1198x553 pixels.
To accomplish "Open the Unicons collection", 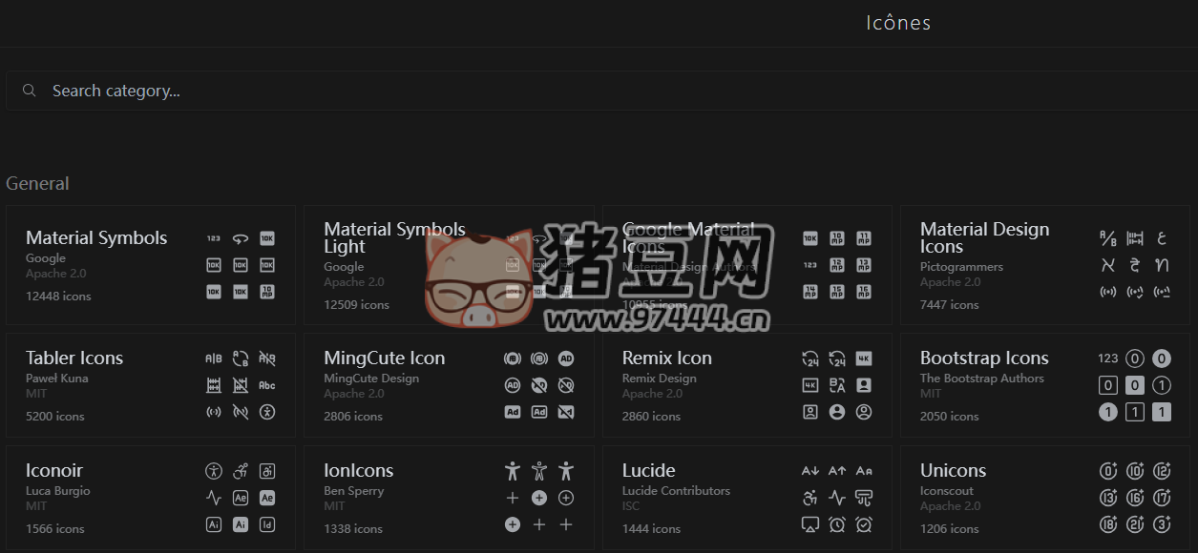I will point(1045,498).
